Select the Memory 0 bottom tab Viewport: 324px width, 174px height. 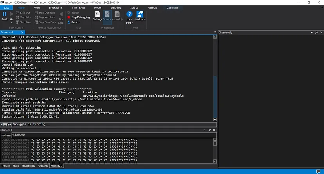[56, 166]
